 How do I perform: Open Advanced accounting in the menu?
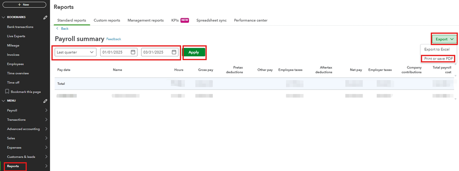(x=23, y=129)
